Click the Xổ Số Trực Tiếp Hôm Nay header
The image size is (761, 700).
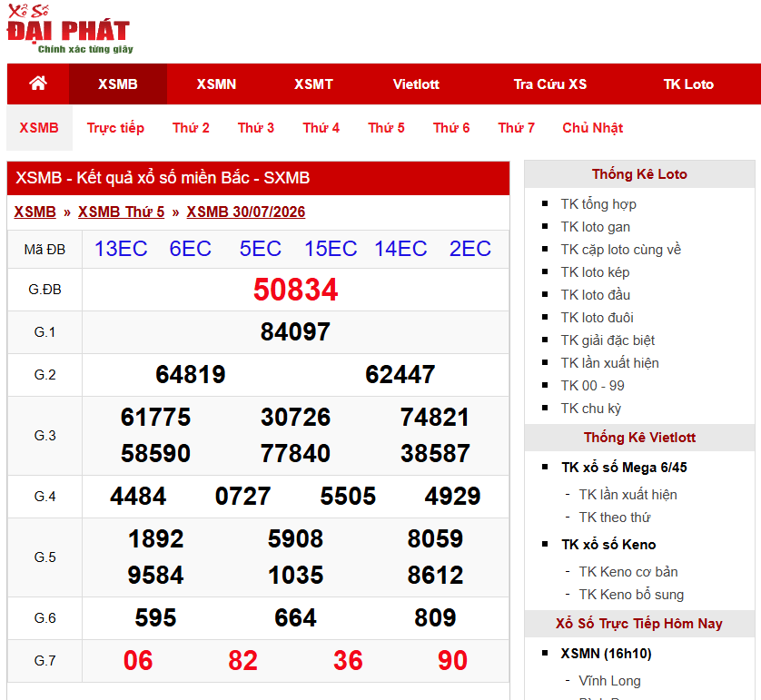click(x=639, y=624)
